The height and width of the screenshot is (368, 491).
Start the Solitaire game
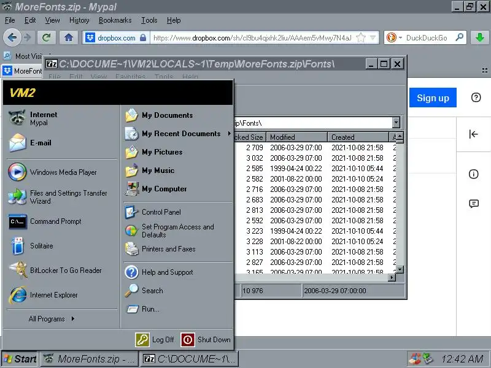pos(31,246)
